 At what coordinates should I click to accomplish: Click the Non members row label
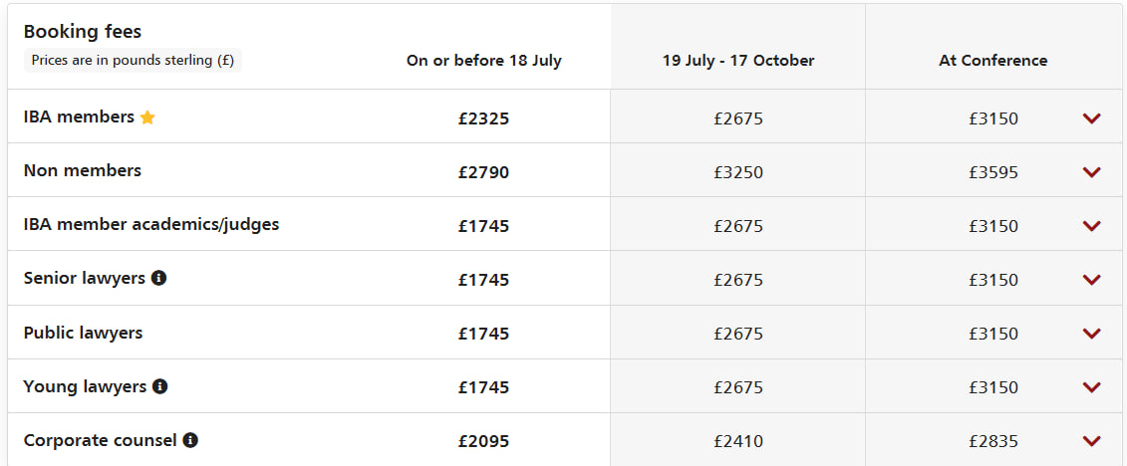point(82,170)
